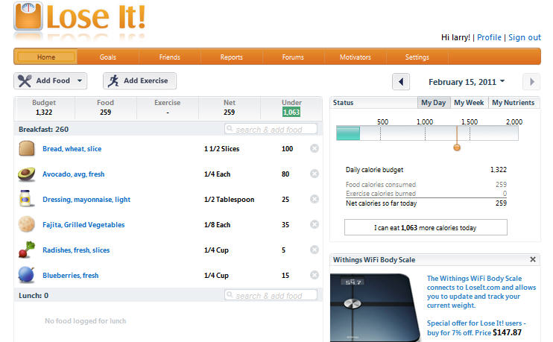Click the fajita tortilla icon

pos(26,224)
